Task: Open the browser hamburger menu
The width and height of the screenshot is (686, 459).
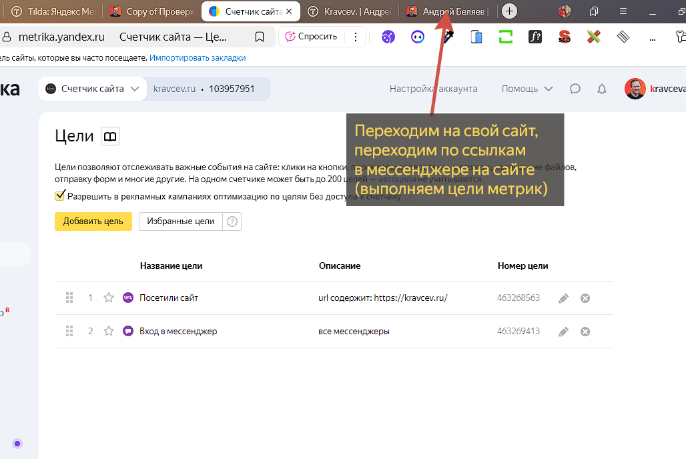Action: click(x=623, y=11)
